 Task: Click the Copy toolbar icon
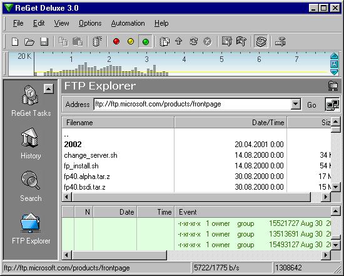tap(63, 41)
